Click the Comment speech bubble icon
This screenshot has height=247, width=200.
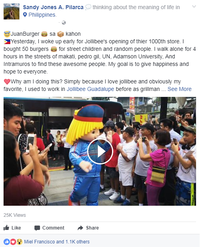pos(37,228)
